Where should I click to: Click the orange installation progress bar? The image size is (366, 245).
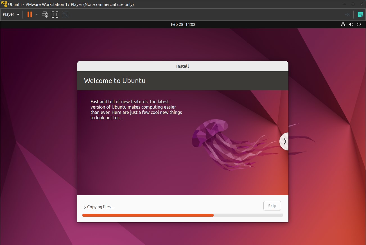pos(182,215)
